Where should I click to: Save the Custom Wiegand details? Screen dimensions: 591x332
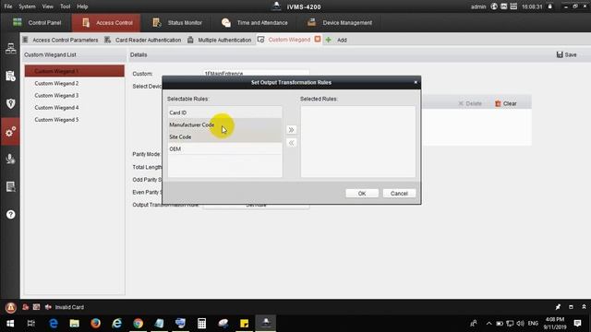click(566, 54)
